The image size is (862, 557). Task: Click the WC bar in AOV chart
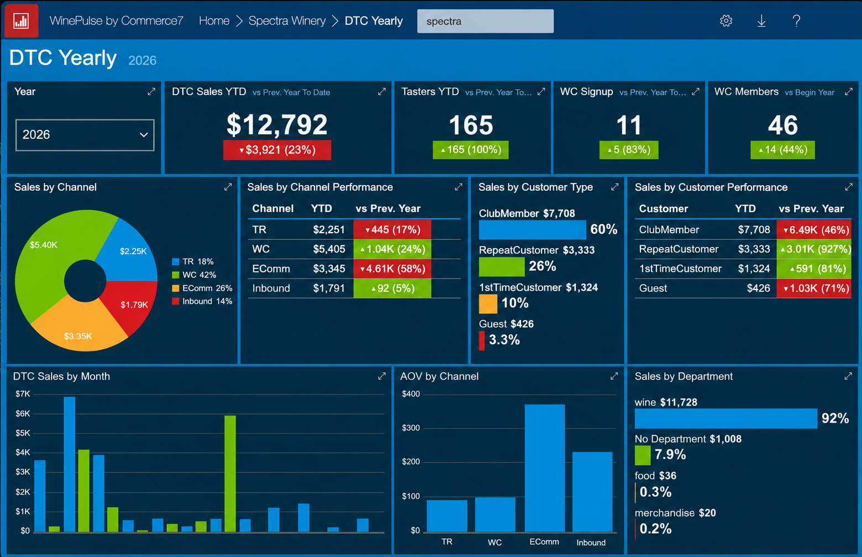pos(495,514)
